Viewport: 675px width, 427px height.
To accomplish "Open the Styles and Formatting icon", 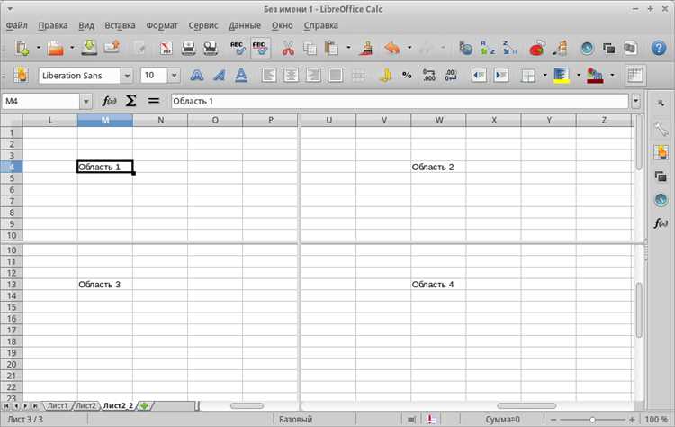I will (x=21, y=76).
